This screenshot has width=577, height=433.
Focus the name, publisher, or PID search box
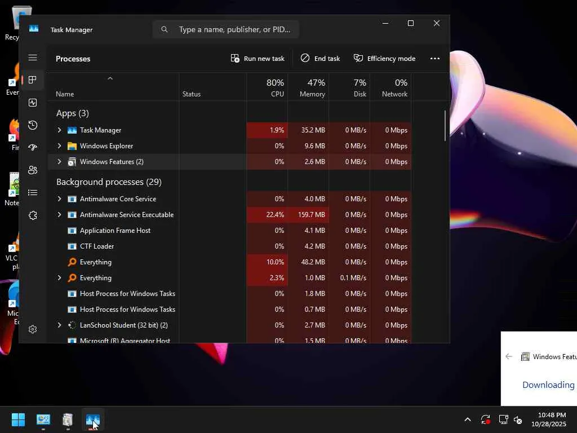click(226, 29)
